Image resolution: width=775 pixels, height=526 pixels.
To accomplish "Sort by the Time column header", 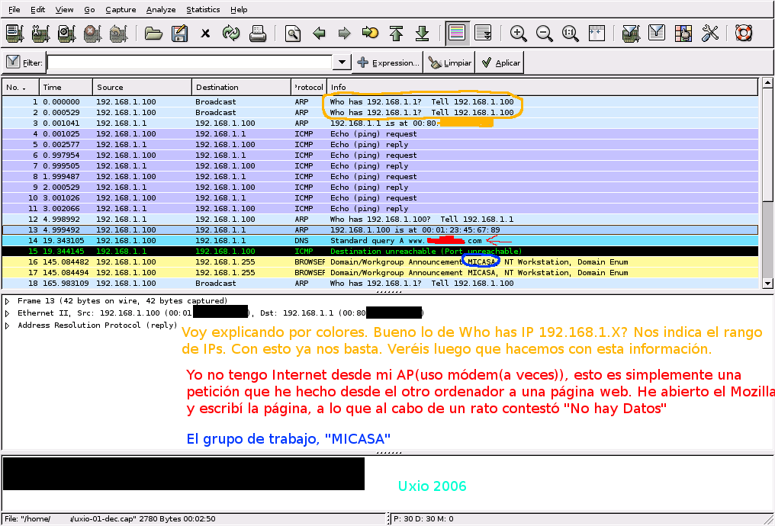I will click(66, 88).
